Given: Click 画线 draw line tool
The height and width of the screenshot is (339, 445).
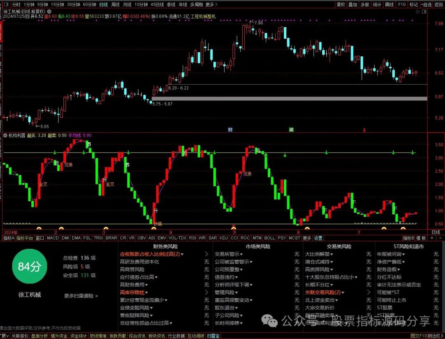Looking at the screenshot, I should (389, 5).
